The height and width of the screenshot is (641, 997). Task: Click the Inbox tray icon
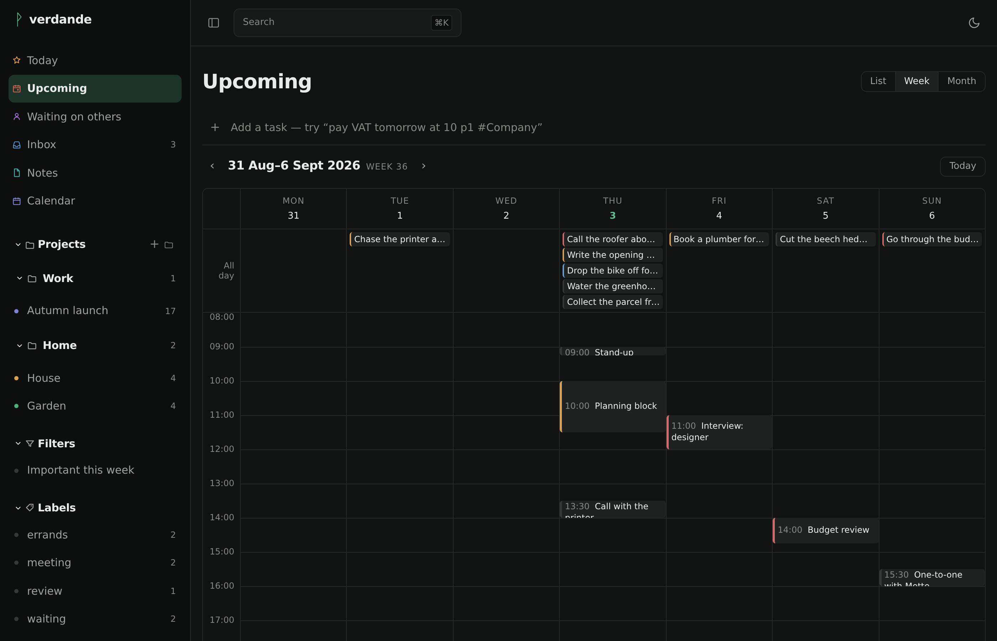17,145
